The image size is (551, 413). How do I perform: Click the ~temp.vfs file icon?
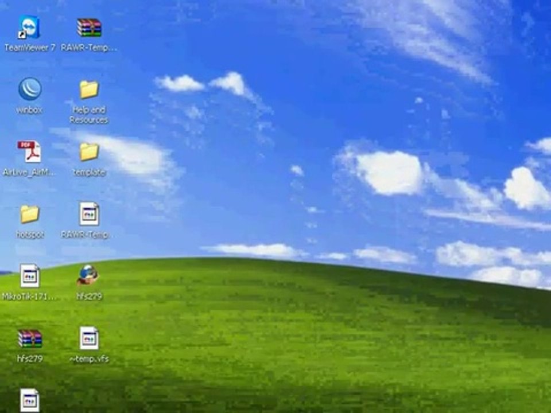89,338
